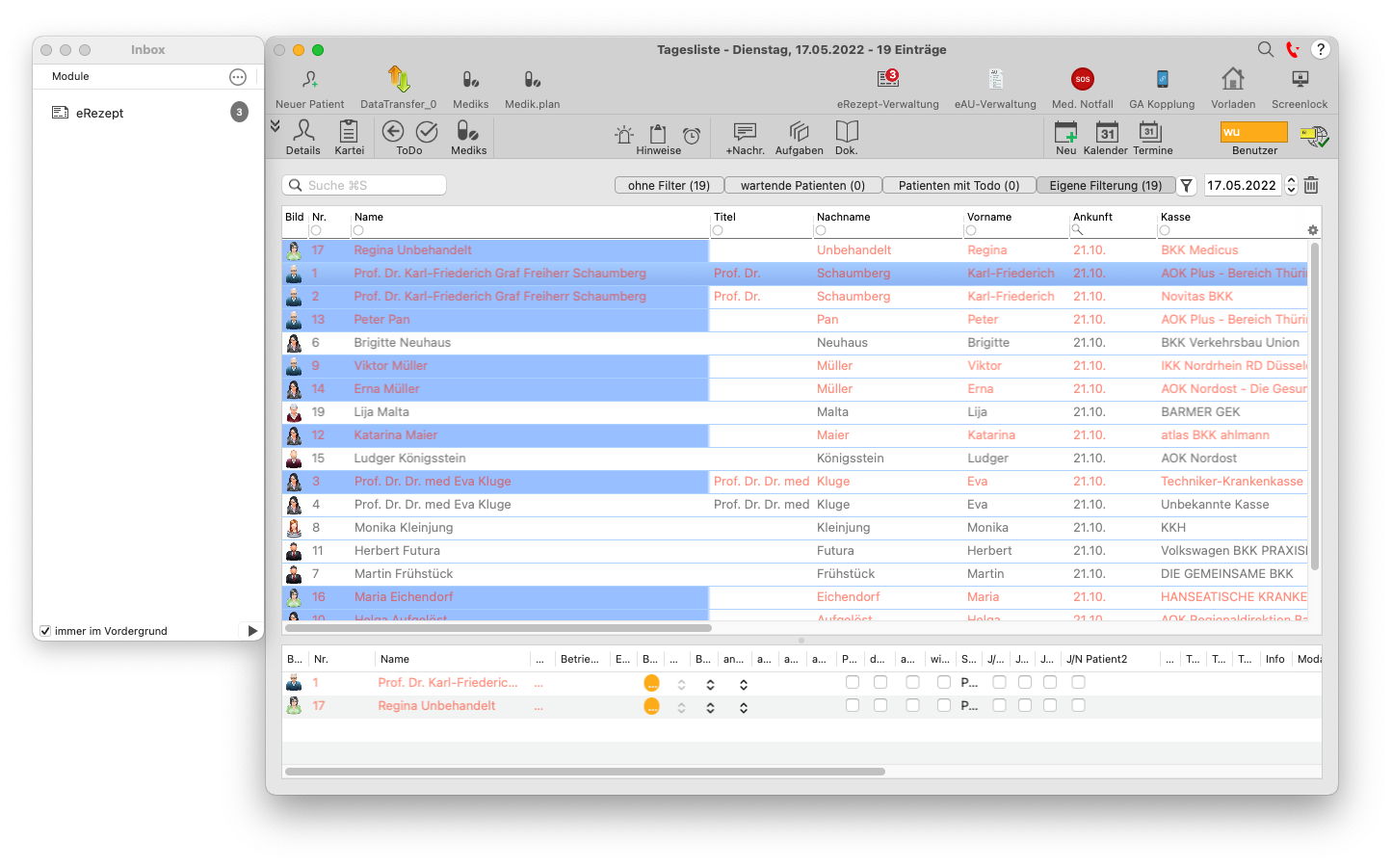
Task: Open Aufgaben icon
Action: [799, 131]
